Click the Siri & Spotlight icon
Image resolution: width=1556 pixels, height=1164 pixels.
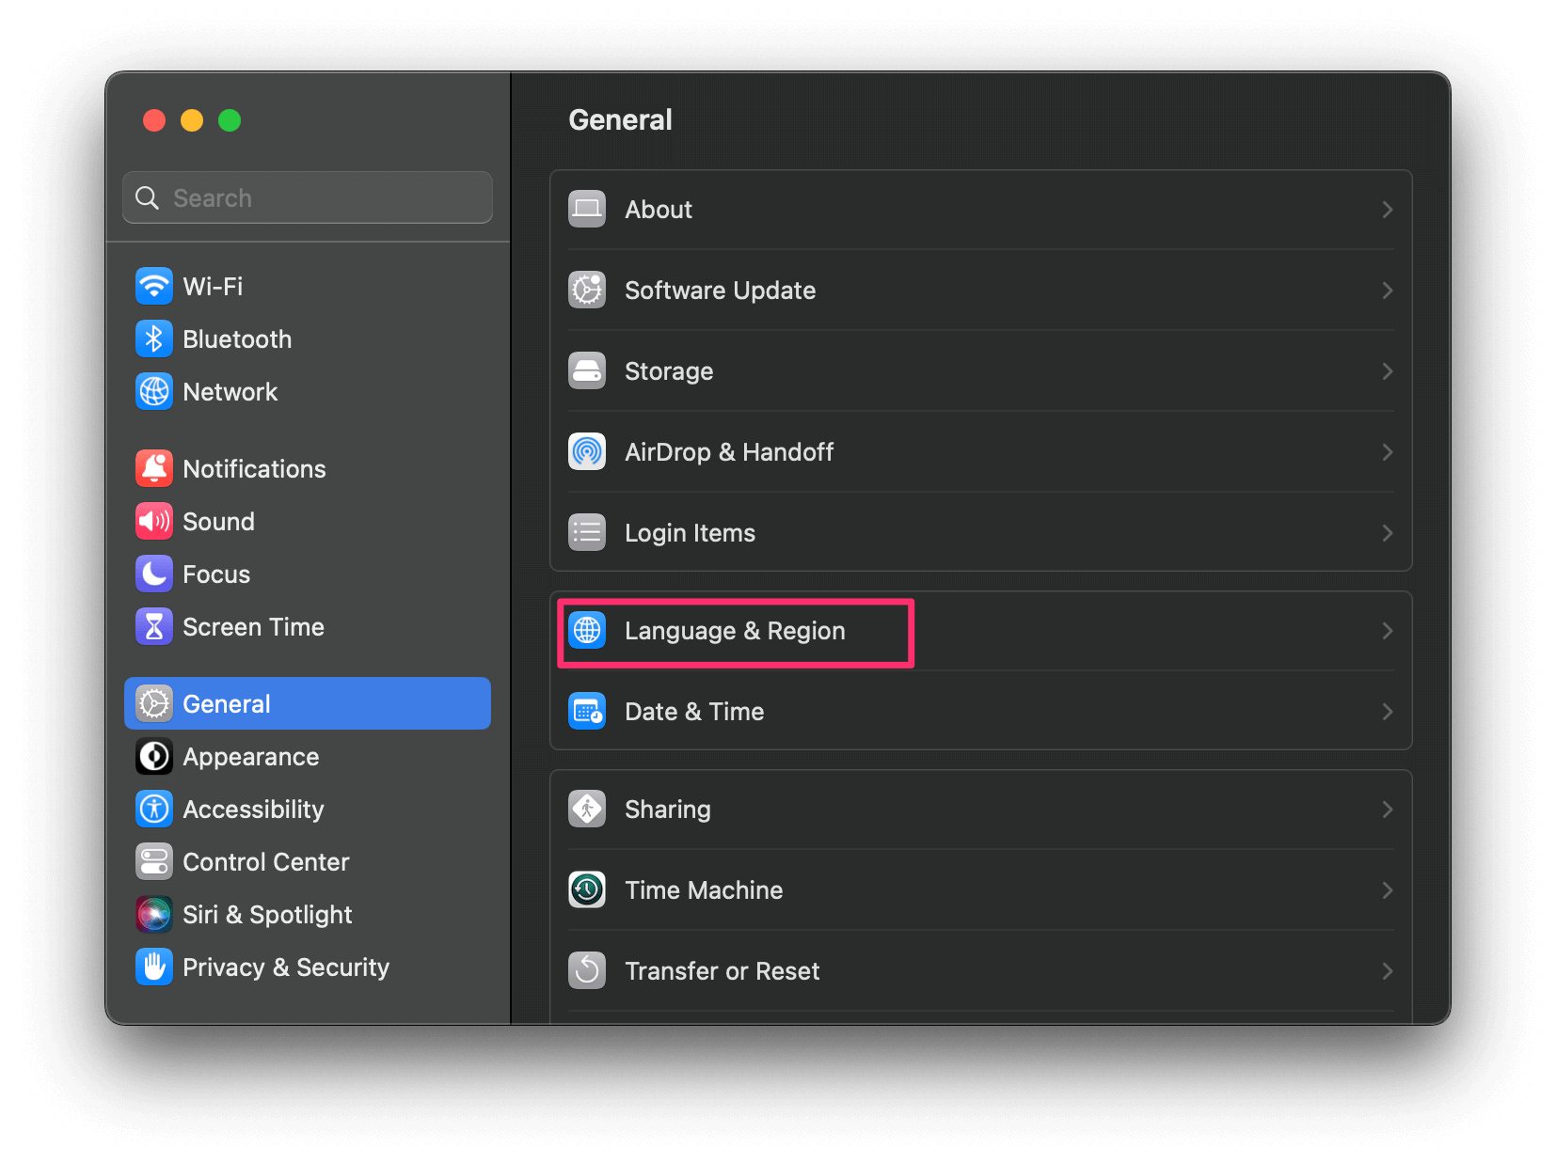(x=154, y=914)
